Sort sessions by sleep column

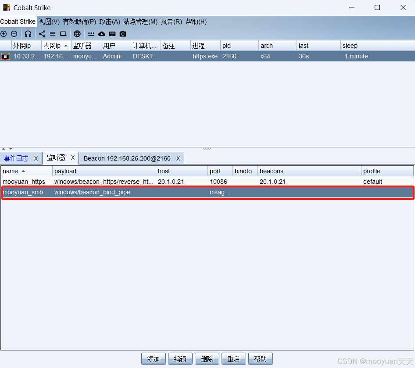point(378,46)
